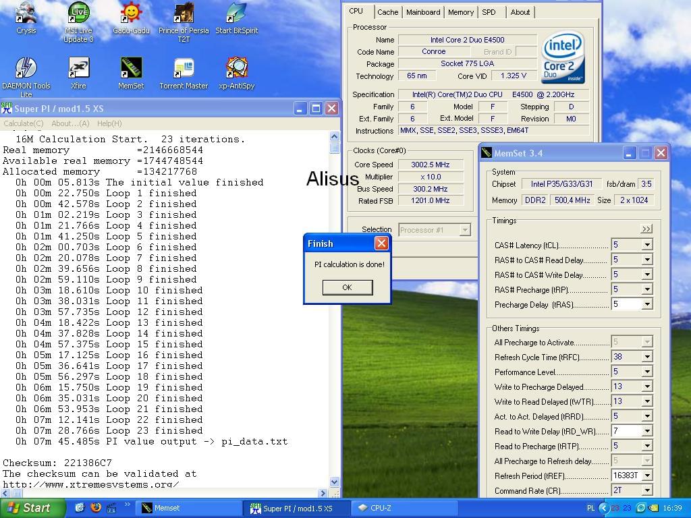This screenshot has width=691, height=518.
Task: Click Super PI vertical scrollbar up arrow
Action: (x=335, y=136)
